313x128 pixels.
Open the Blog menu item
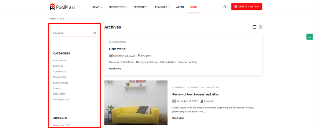(x=193, y=7)
